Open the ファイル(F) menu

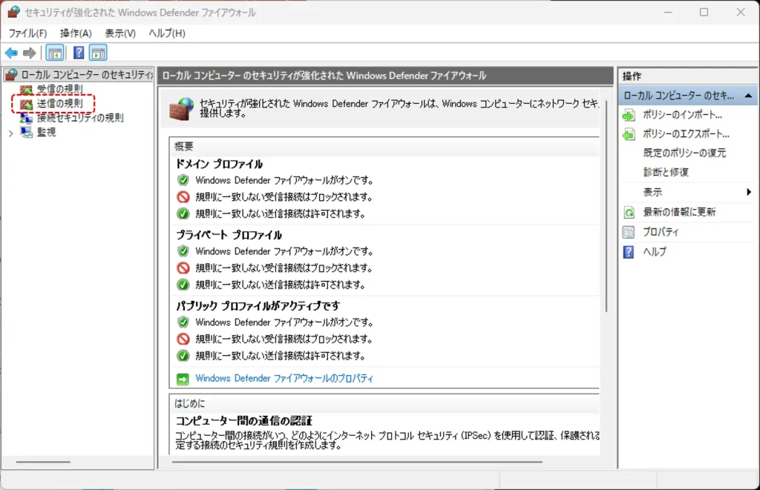click(27, 33)
